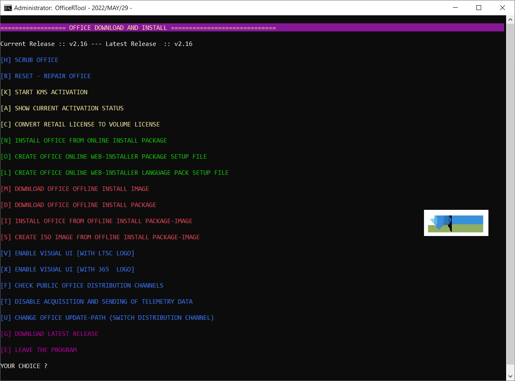Choose [U] CHANGE OFFICE UPDATE-PATH
Screen dimensions: 515x381
[x=108, y=318]
